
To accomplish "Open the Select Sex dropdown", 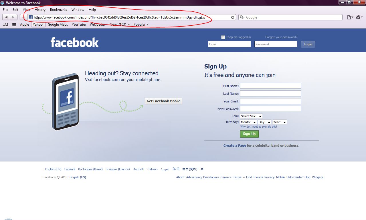I will point(251,116).
